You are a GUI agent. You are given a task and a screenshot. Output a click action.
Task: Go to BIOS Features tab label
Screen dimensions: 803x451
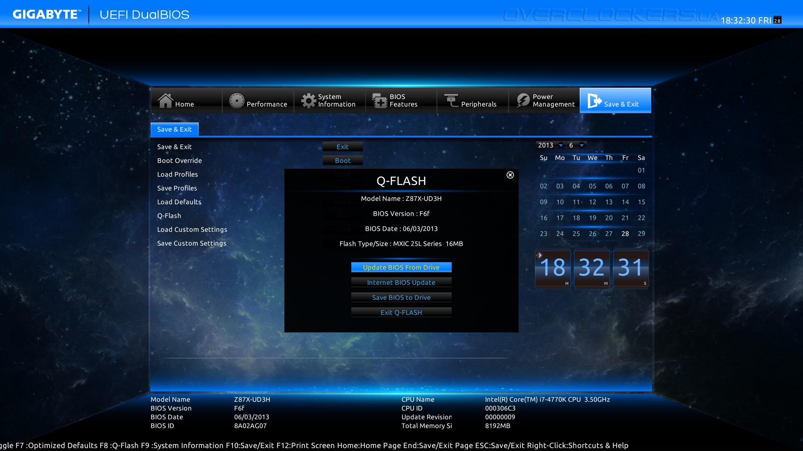click(x=404, y=100)
